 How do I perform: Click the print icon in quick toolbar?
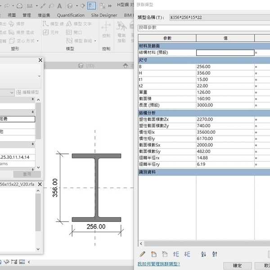click(19, 6)
